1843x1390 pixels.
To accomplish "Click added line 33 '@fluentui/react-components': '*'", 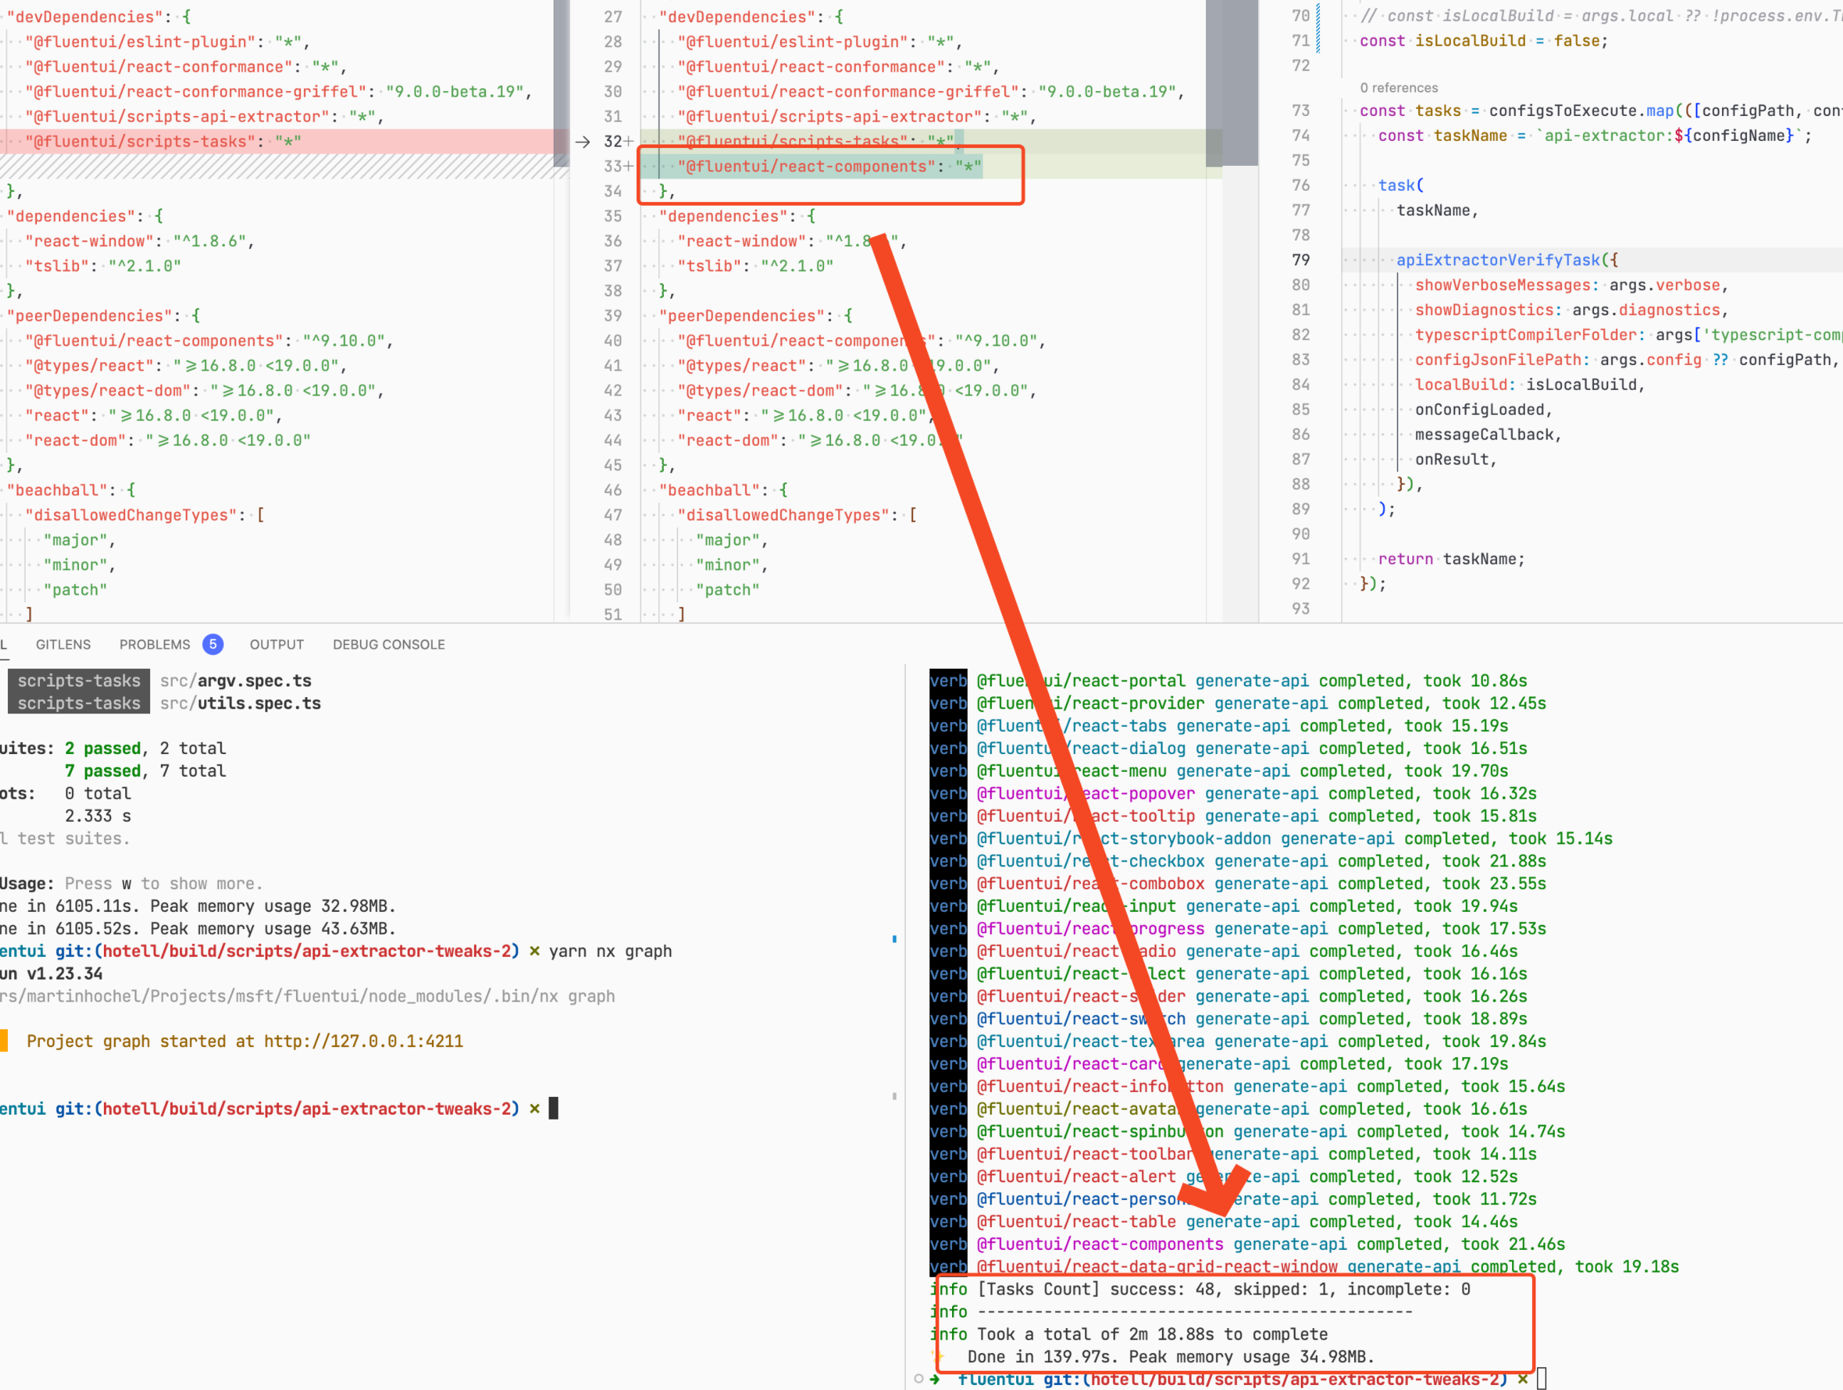I will point(829,166).
